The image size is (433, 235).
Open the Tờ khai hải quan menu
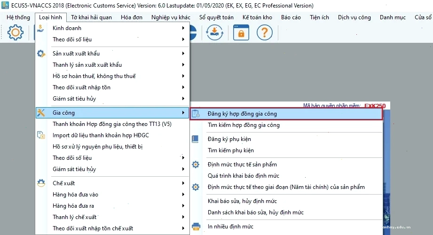pos(91,17)
